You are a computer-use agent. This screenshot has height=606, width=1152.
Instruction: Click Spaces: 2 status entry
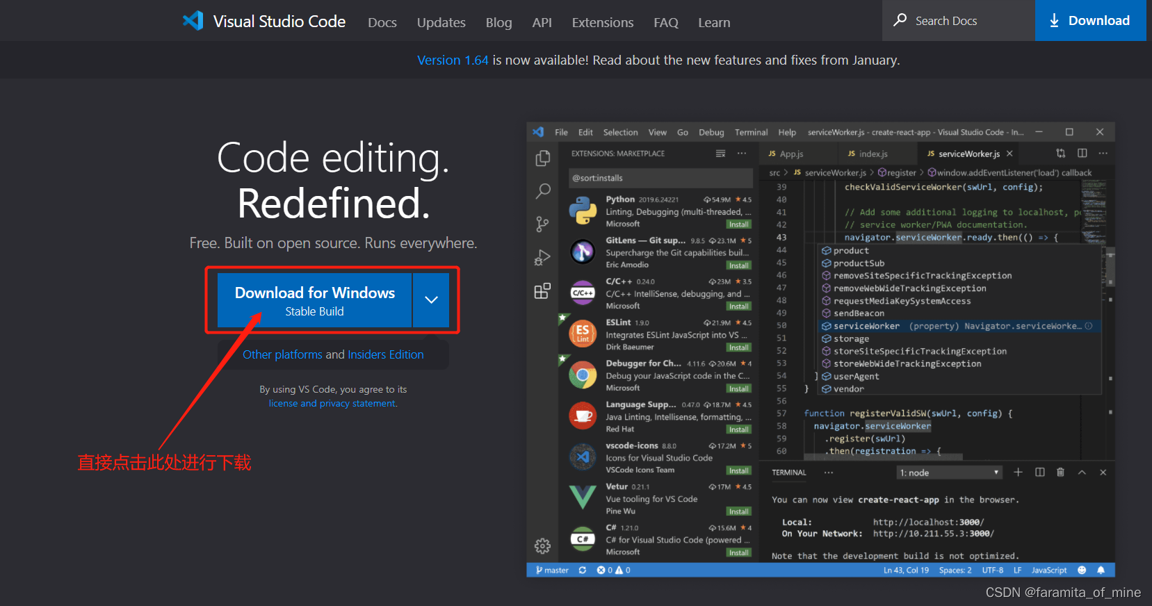955,570
